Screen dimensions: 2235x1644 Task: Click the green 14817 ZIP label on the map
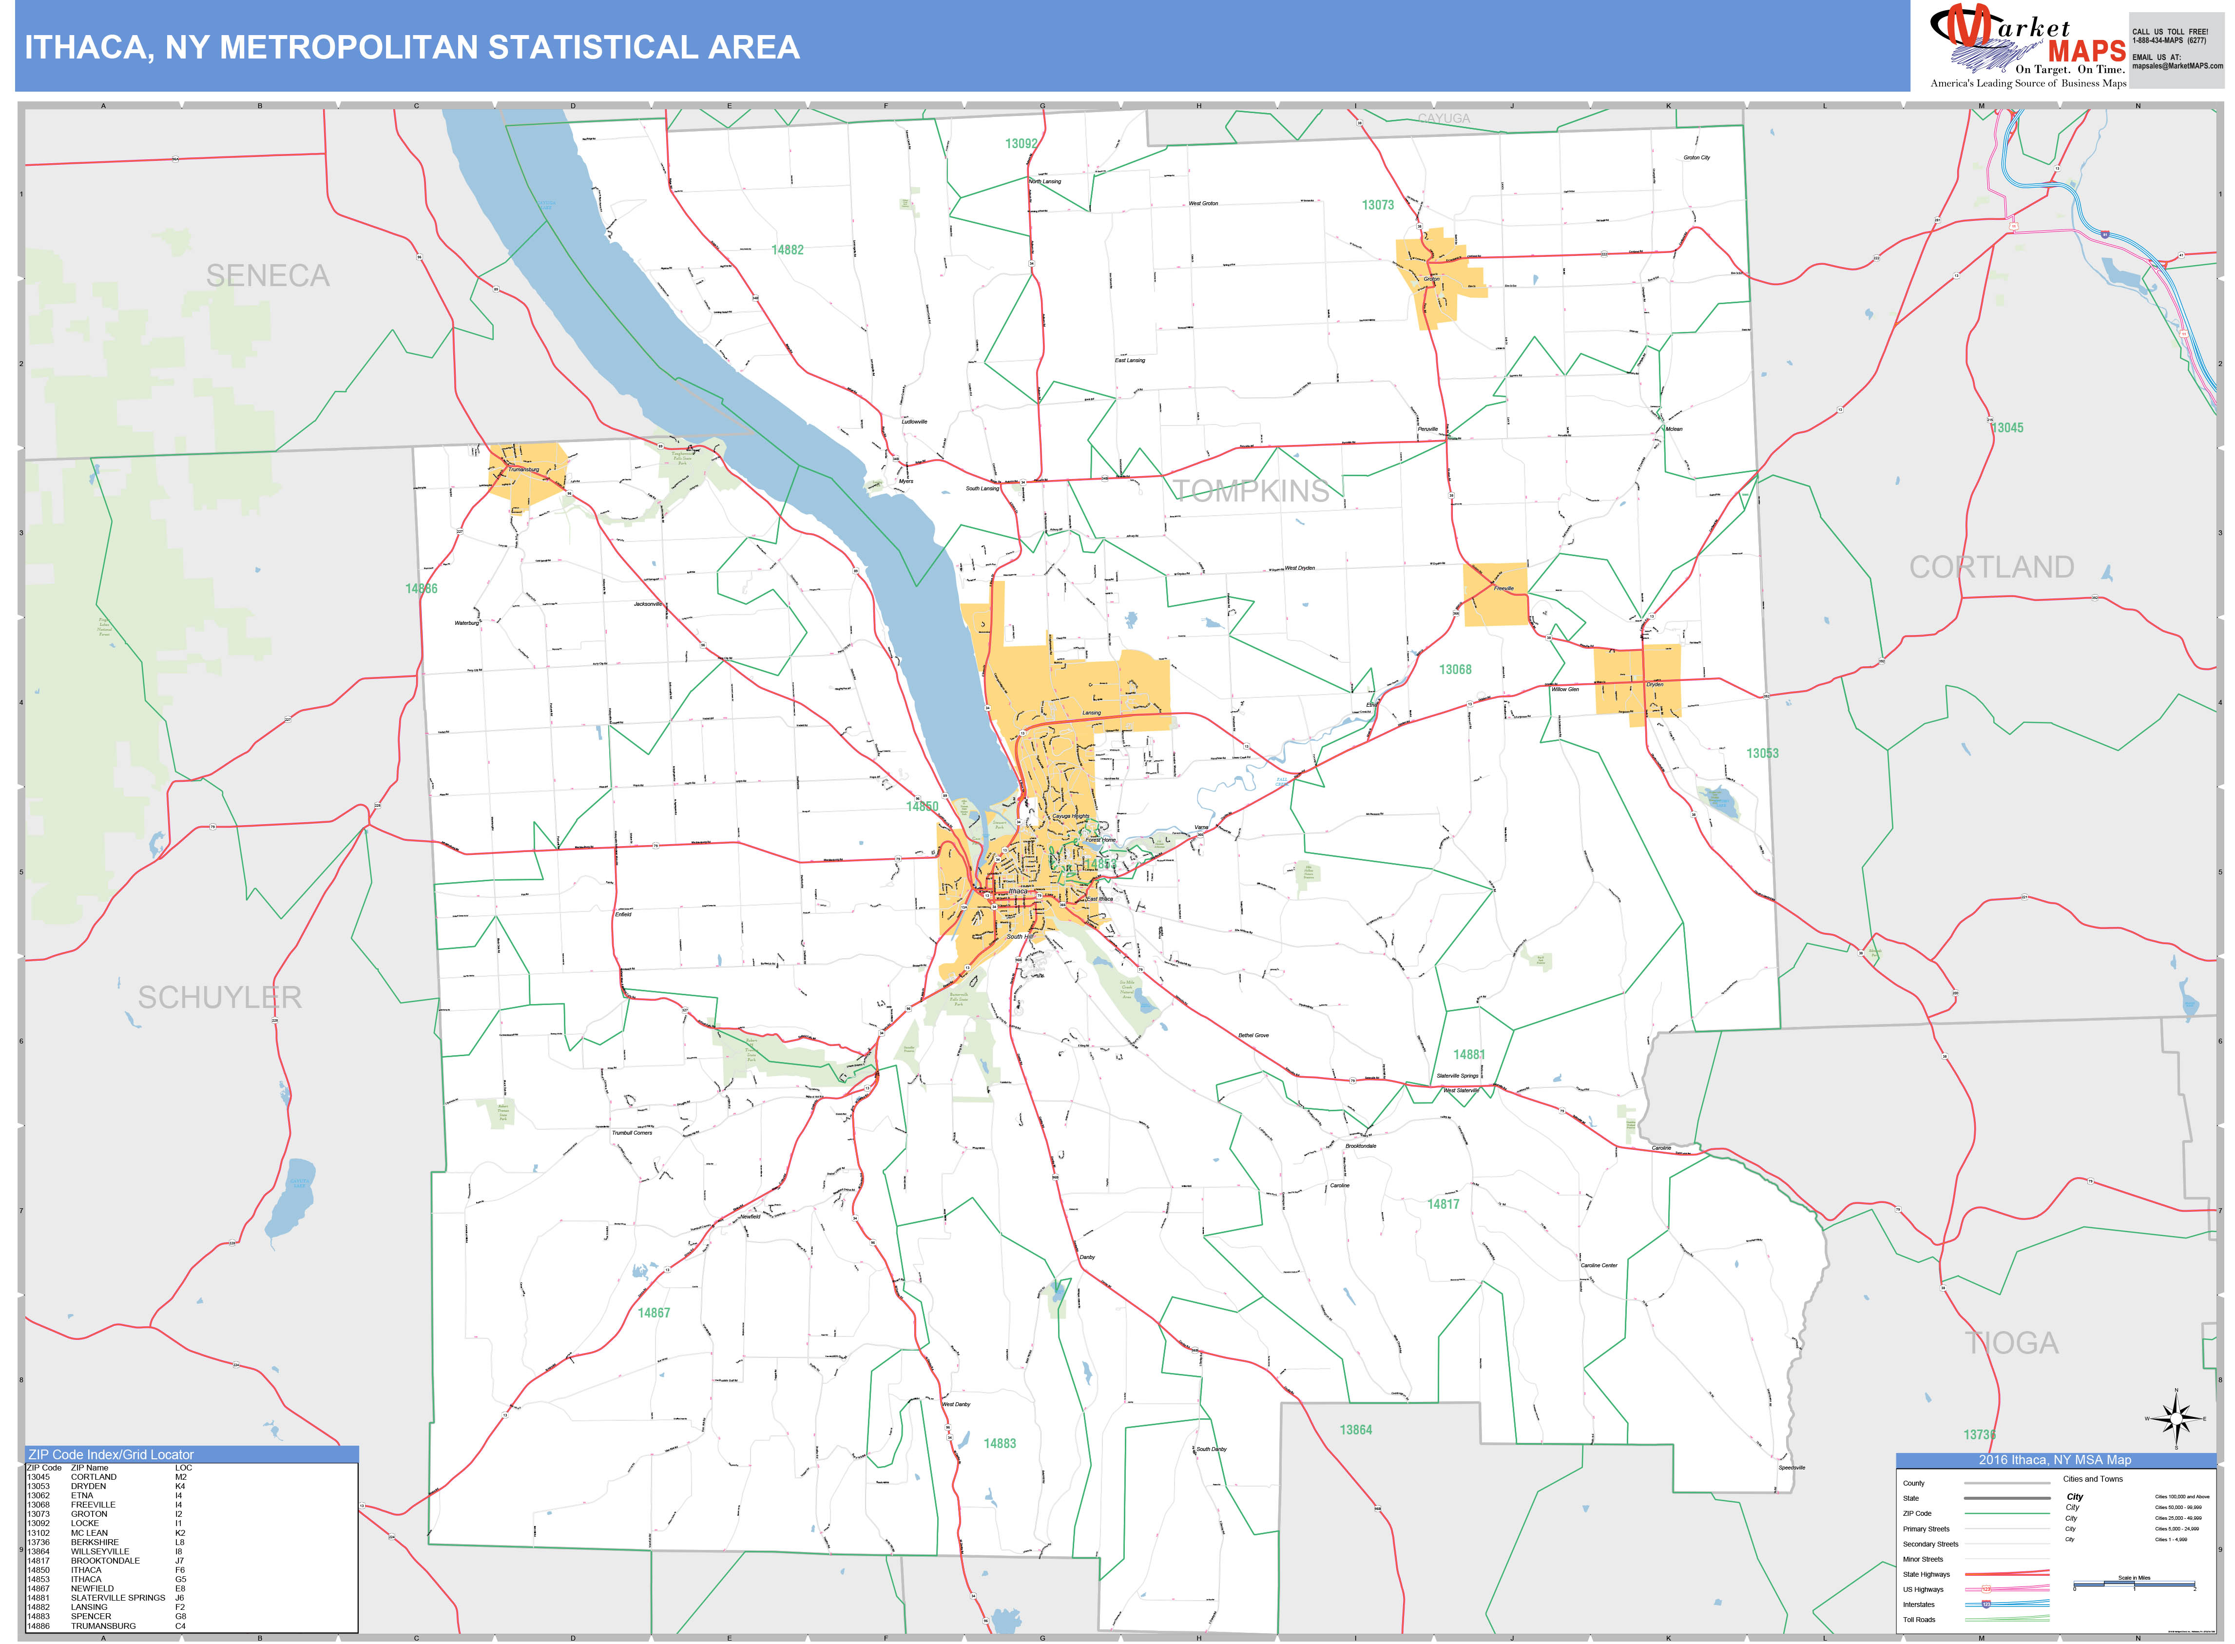(x=1443, y=1204)
